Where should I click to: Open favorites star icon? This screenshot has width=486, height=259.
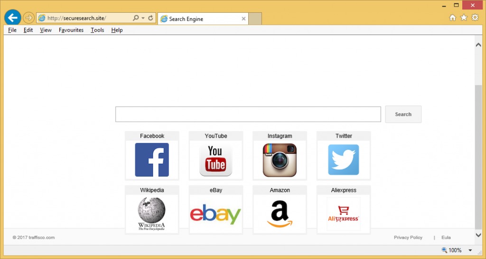point(464,18)
